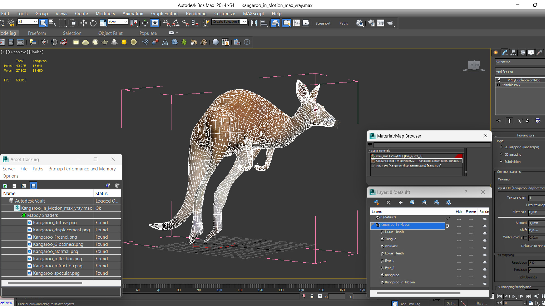Click the Screensot toolbar button

pos(323,23)
